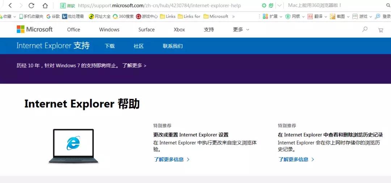Focus the address bar URL field

tap(159, 5)
